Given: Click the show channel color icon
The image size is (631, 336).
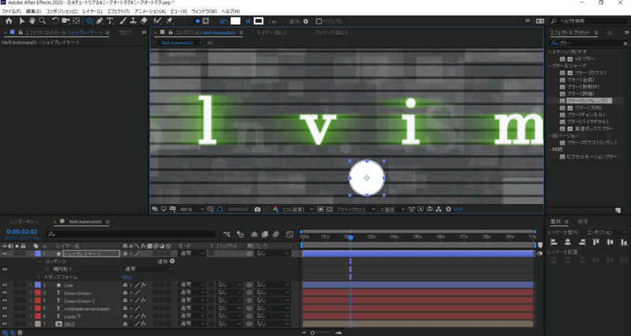Looking at the screenshot, I should pos(275,209).
